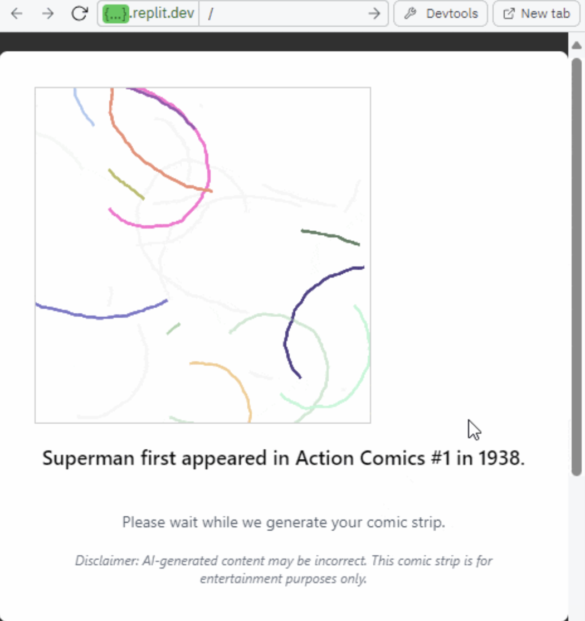Click the forward navigation arrow
This screenshot has height=621, width=585.
48,14
